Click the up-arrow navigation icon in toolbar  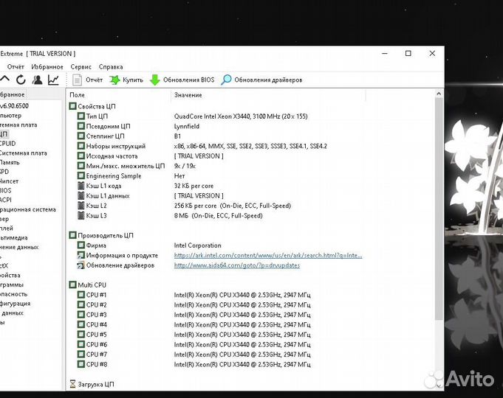click(5, 80)
